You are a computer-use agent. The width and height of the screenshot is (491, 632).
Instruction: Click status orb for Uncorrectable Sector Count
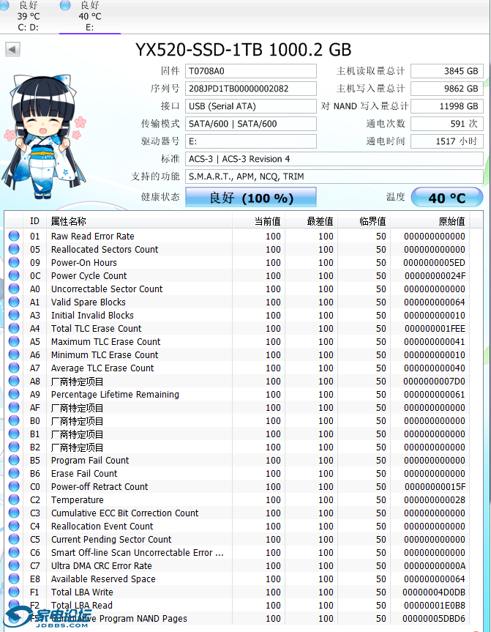pos(14,289)
